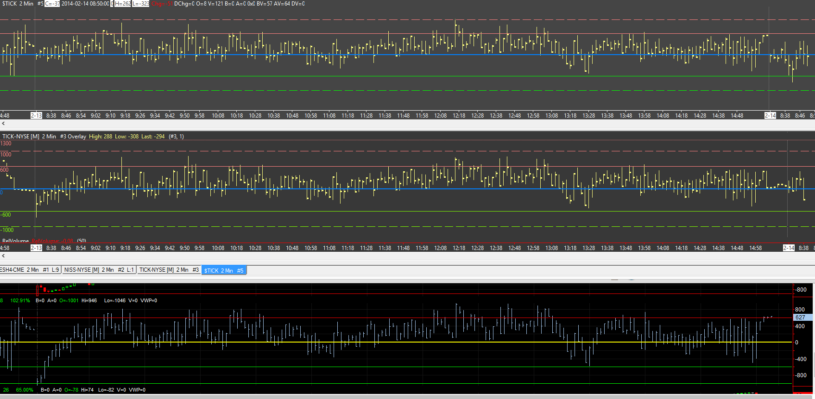The width and height of the screenshot is (815, 399).
Task: Click the RelVolume study label
Action: 15,241
